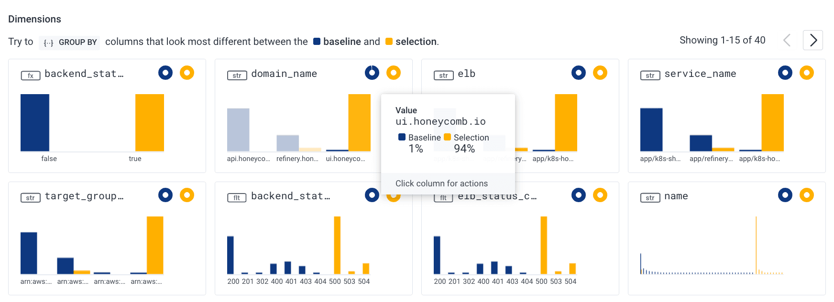Click the blue baseline legend swatch
834x302 pixels.
[x=317, y=42]
